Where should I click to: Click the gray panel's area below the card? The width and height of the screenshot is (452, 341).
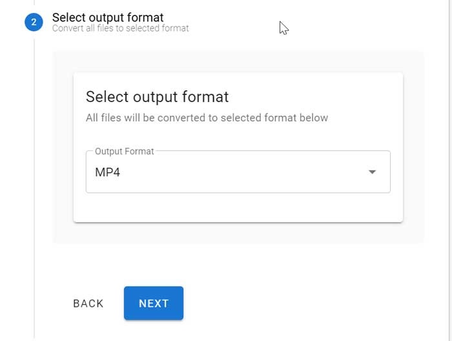238,233
